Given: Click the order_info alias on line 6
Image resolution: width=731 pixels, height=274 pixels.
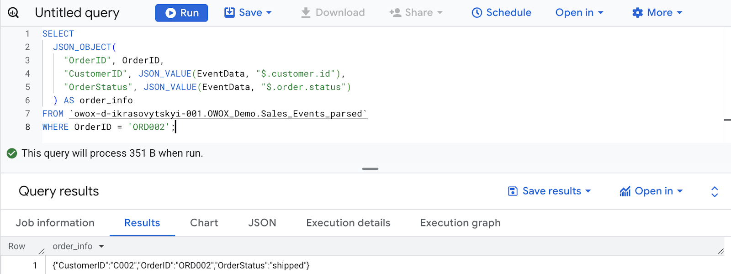Looking at the screenshot, I should (106, 100).
